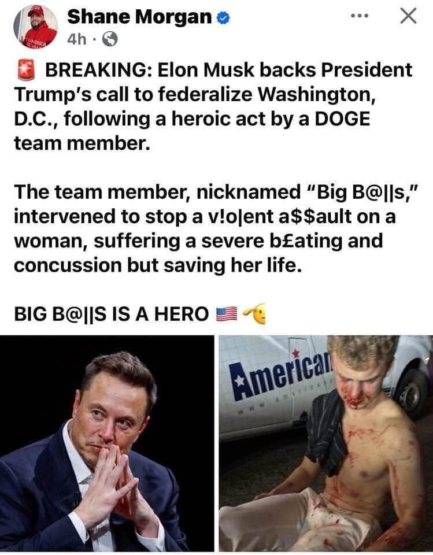Click the BIG B@||S IS A HERO line
433x555 pixels.
112,314
